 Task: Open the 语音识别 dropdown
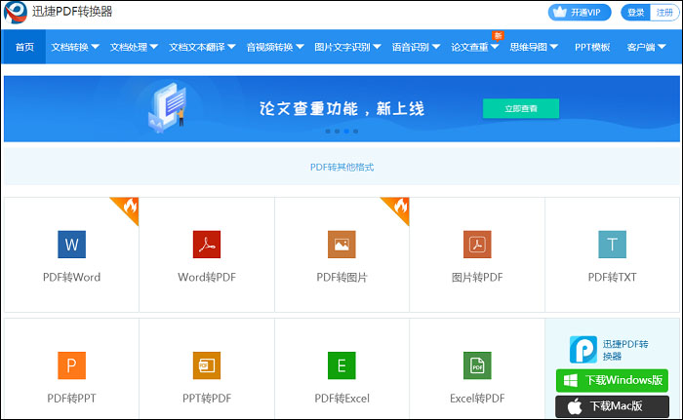tap(416, 47)
